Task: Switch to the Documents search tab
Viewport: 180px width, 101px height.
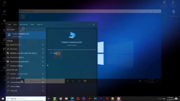Action: pyautogui.click(x=24, y=24)
